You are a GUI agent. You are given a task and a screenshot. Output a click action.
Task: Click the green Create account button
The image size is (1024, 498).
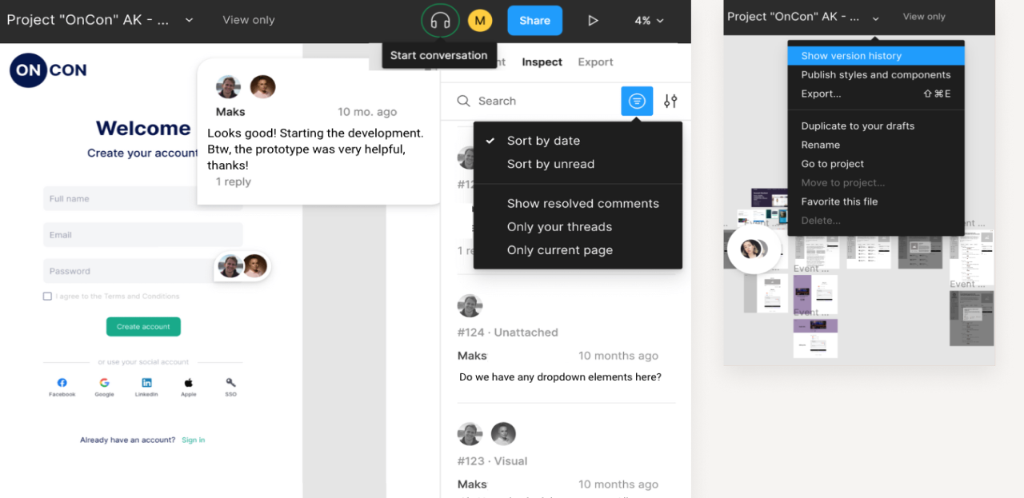click(x=143, y=326)
